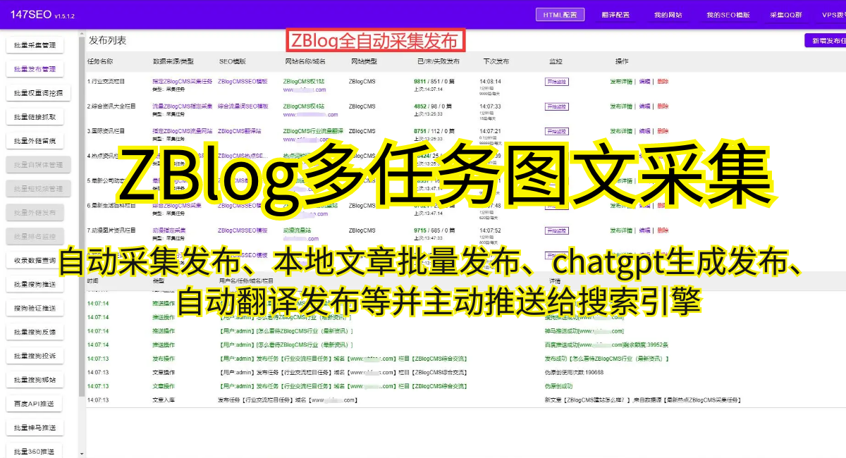Open 翻译配置 in the top navigation
Viewport: 846px width, 458px height.
tap(615, 15)
